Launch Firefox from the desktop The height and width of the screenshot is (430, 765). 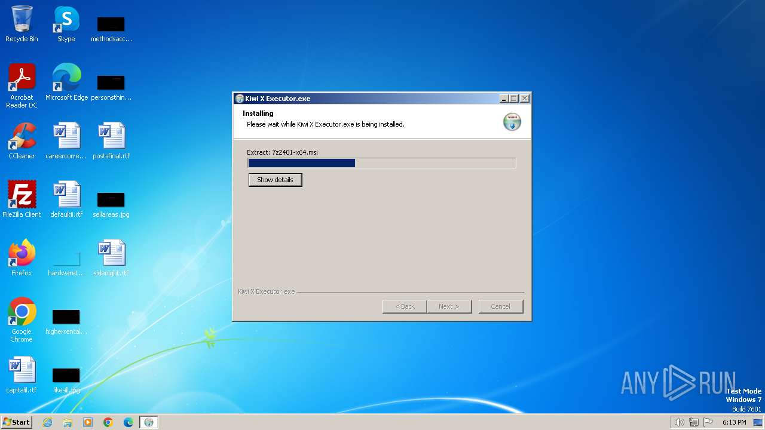click(22, 258)
